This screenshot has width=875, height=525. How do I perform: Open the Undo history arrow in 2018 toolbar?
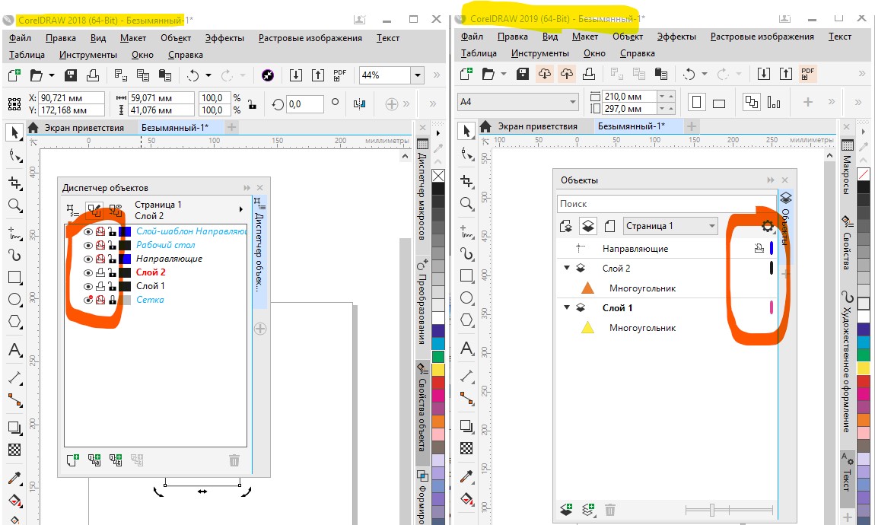click(x=208, y=75)
